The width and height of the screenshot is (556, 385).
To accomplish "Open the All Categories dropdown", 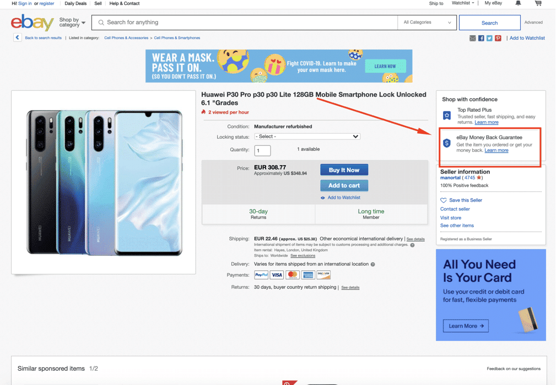I will (427, 23).
